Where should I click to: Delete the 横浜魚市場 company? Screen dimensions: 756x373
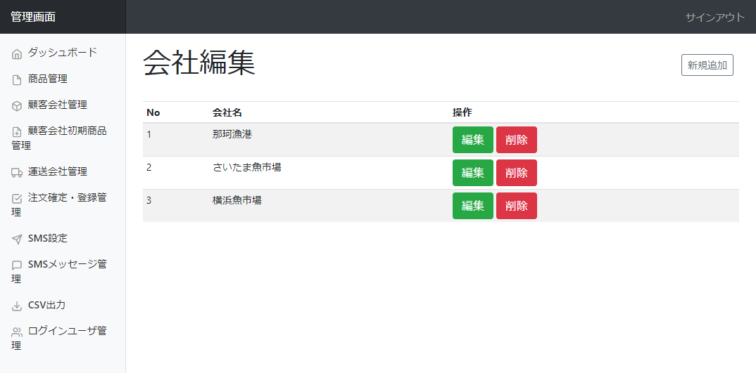516,206
